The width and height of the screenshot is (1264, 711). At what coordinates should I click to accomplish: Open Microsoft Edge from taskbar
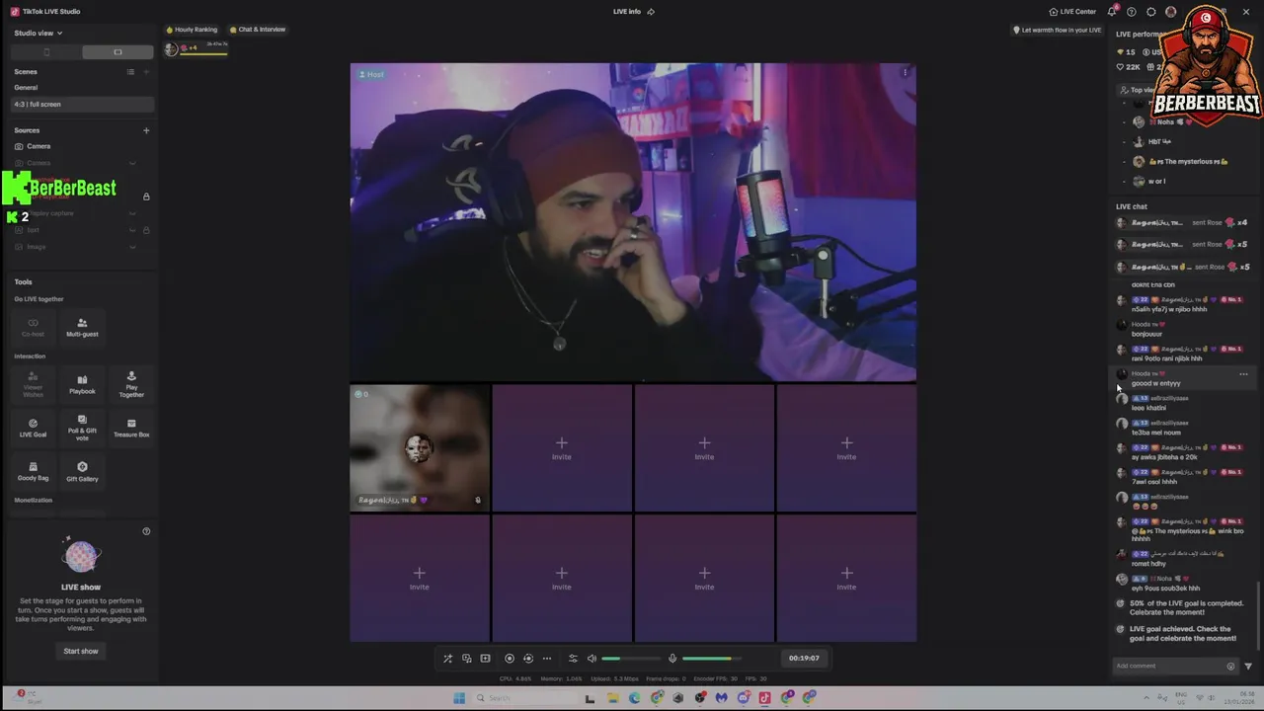tap(634, 698)
